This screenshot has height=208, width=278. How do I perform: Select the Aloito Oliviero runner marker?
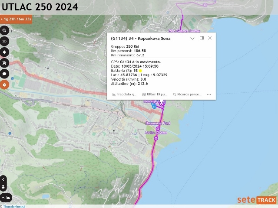(x=156, y=138)
